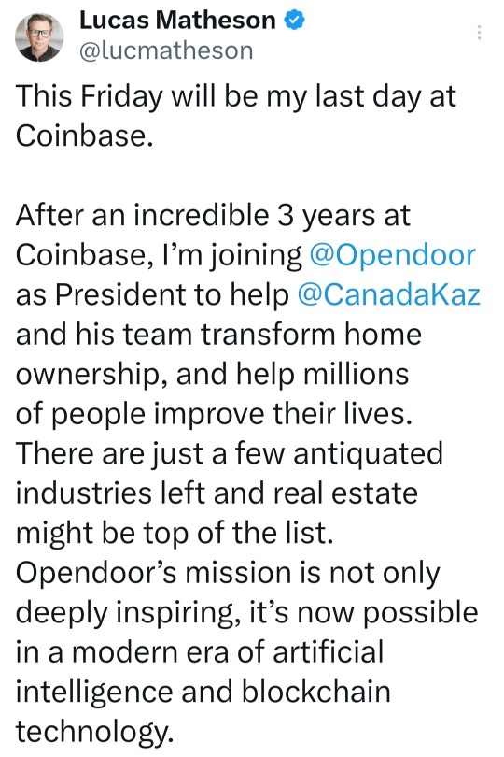Follow the @CanadaKaz mention link

tap(388, 294)
